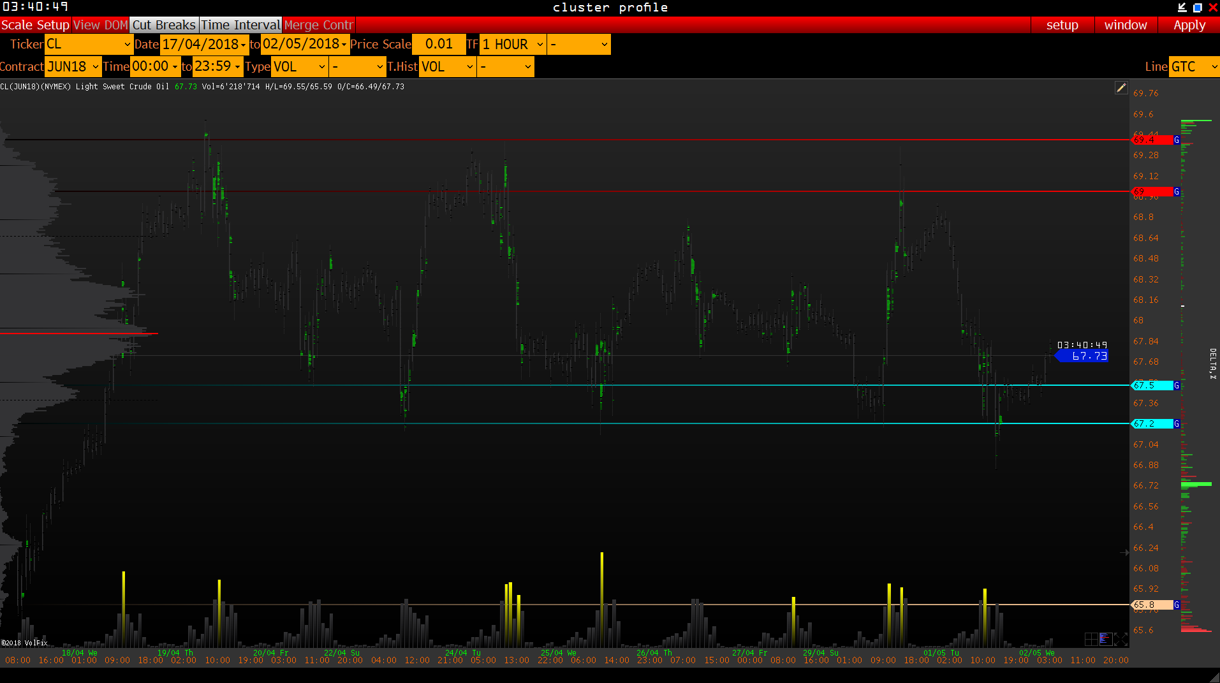Click the 20/04 Fr date label
This screenshot has width=1220, height=683.
tap(271, 653)
